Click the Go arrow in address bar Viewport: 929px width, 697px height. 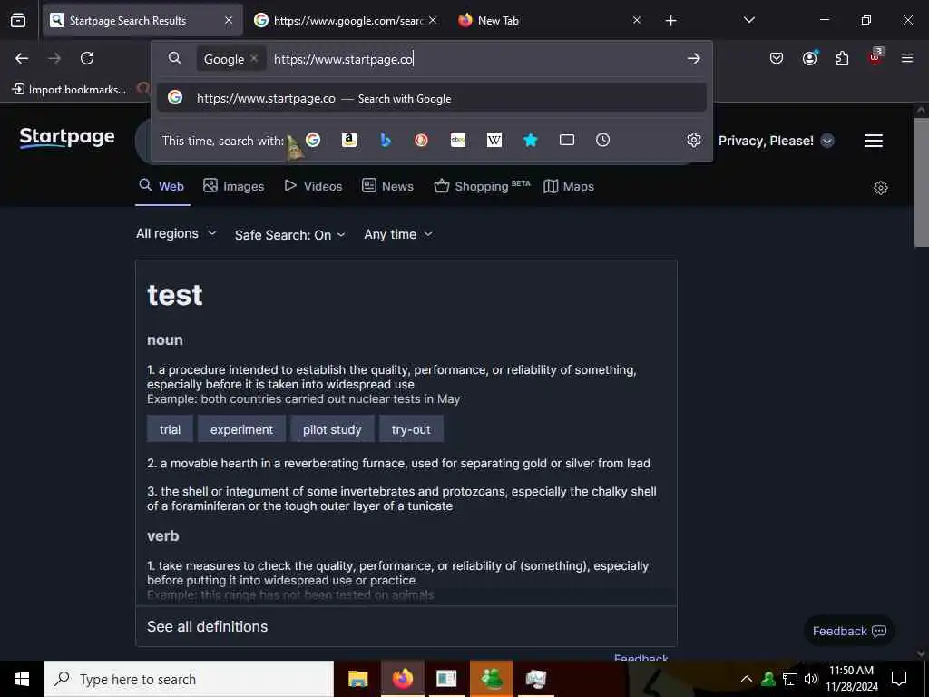point(693,59)
